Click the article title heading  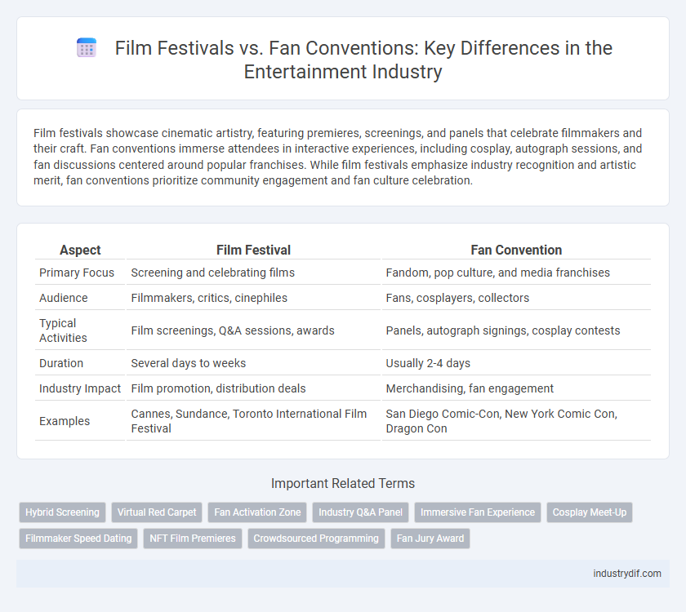(343, 60)
